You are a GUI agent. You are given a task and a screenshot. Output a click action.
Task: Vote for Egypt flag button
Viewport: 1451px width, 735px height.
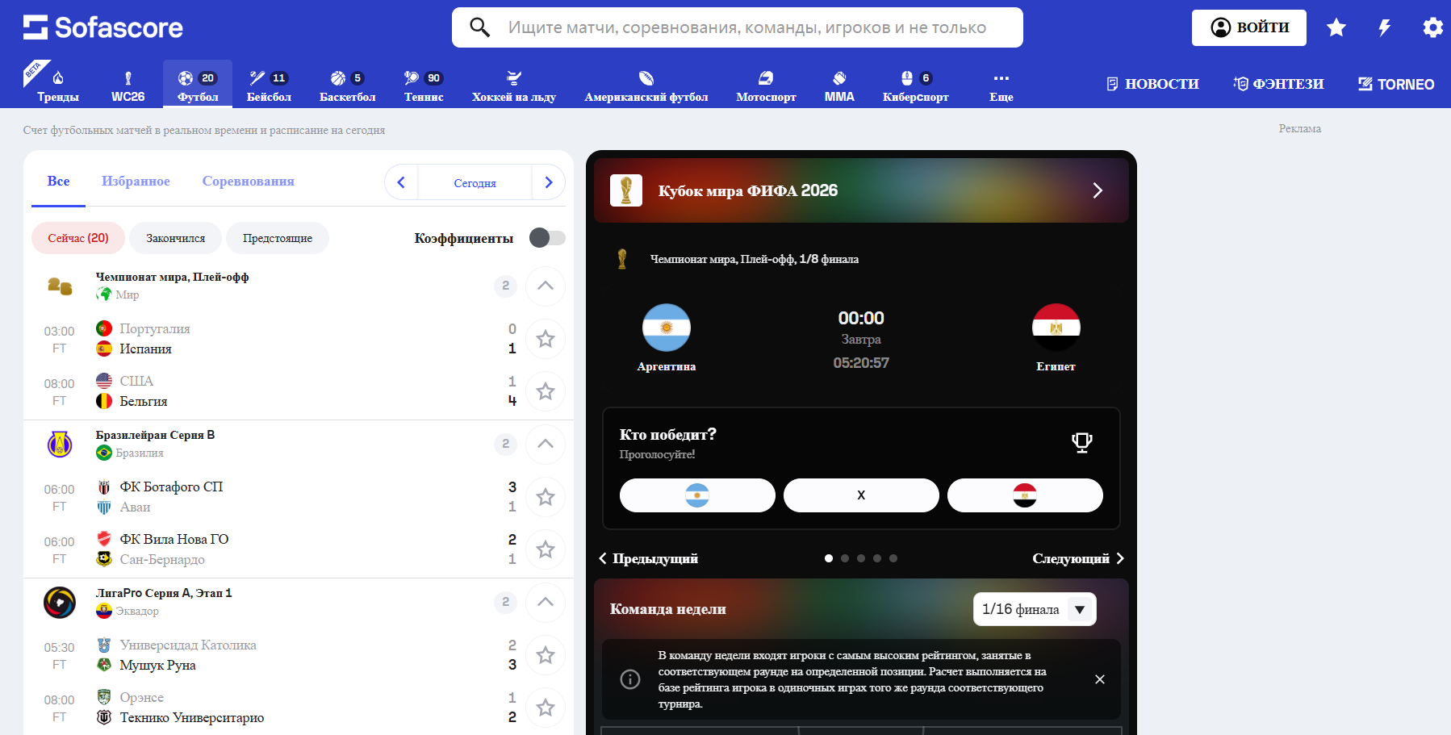click(x=1025, y=495)
